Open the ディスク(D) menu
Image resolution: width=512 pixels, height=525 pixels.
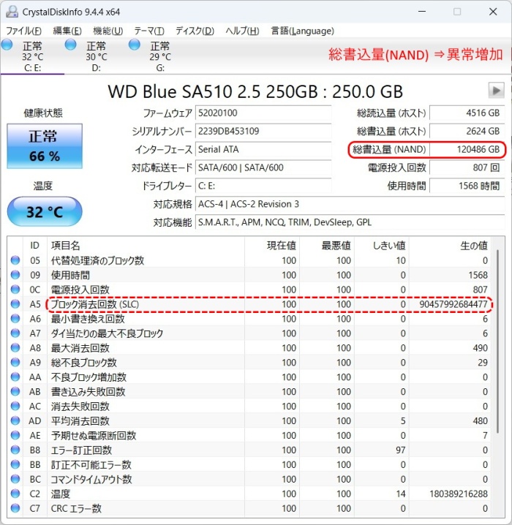click(x=195, y=31)
